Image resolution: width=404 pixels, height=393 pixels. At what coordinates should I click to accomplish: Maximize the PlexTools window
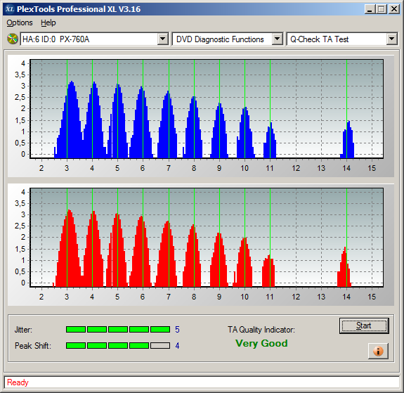tap(382, 9)
